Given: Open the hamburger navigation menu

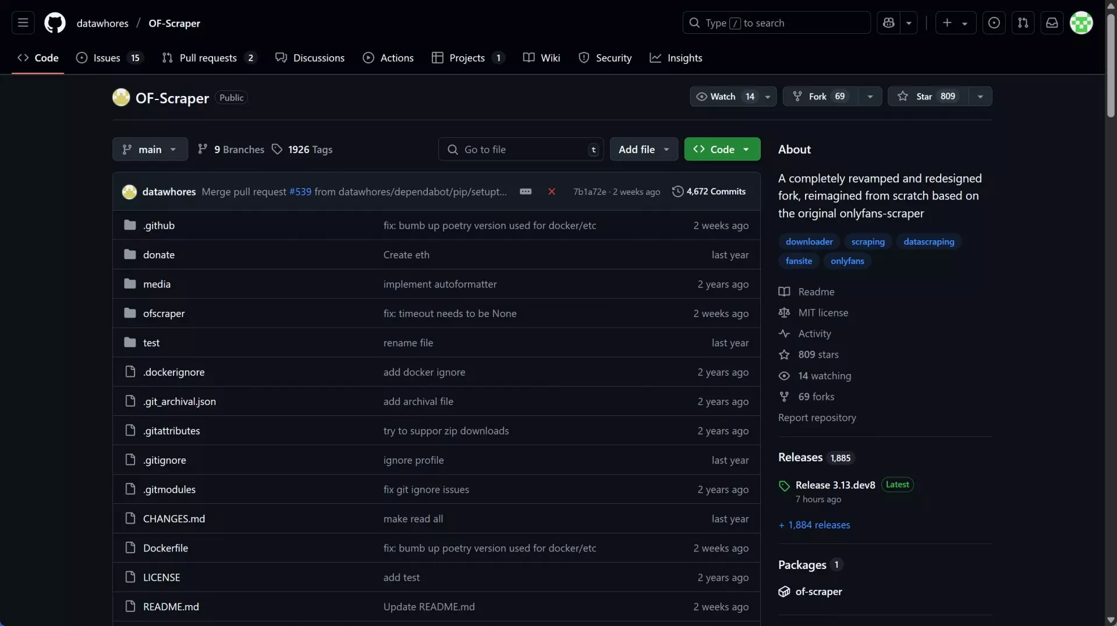Looking at the screenshot, I should coord(23,23).
